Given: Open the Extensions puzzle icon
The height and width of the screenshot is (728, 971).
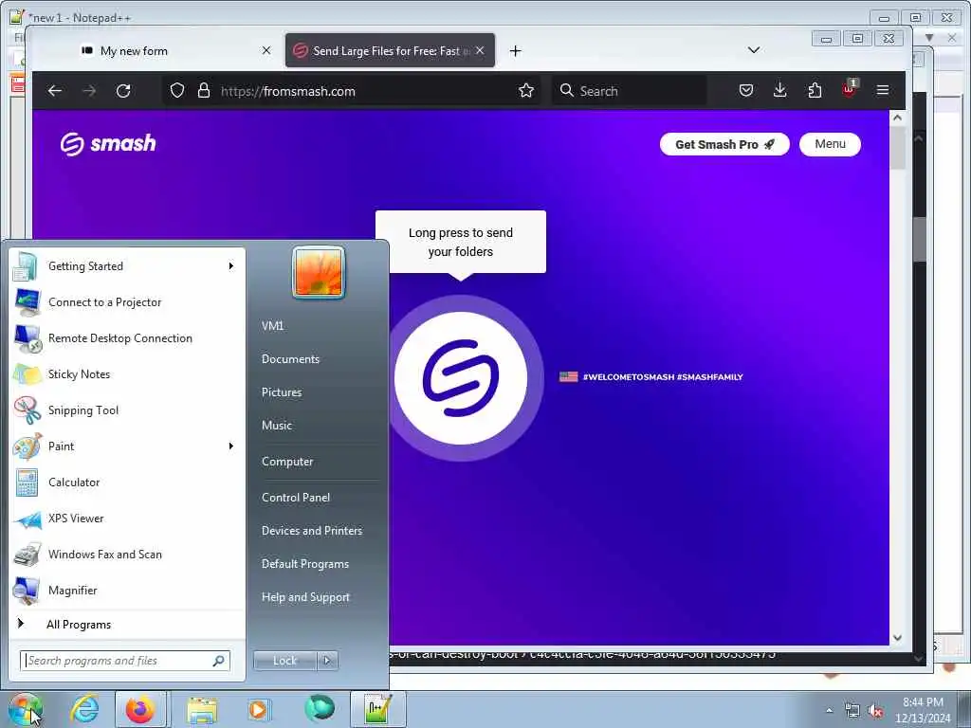Looking at the screenshot, I should 815,91.
